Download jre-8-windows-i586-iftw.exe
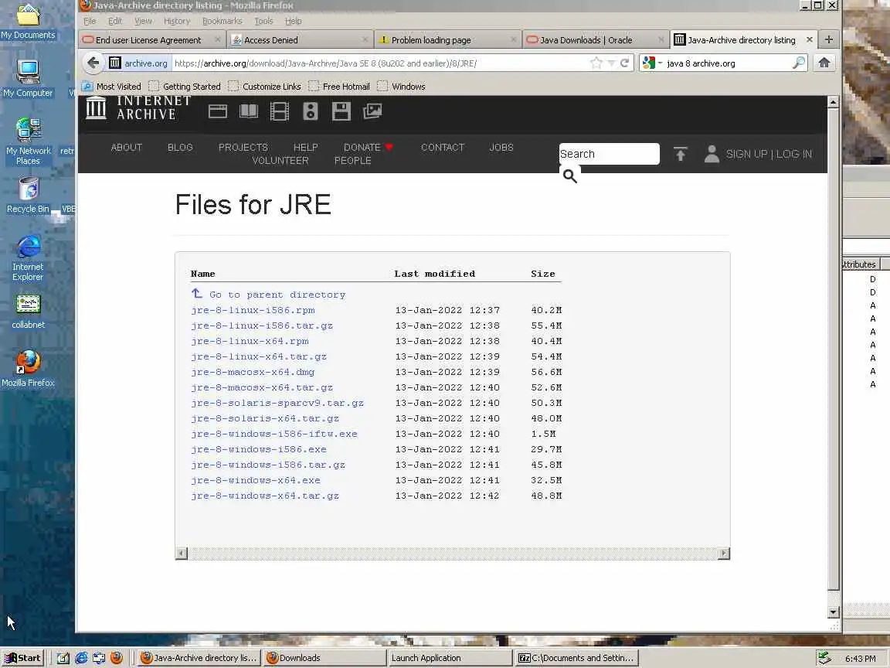 tap(274, 434)
